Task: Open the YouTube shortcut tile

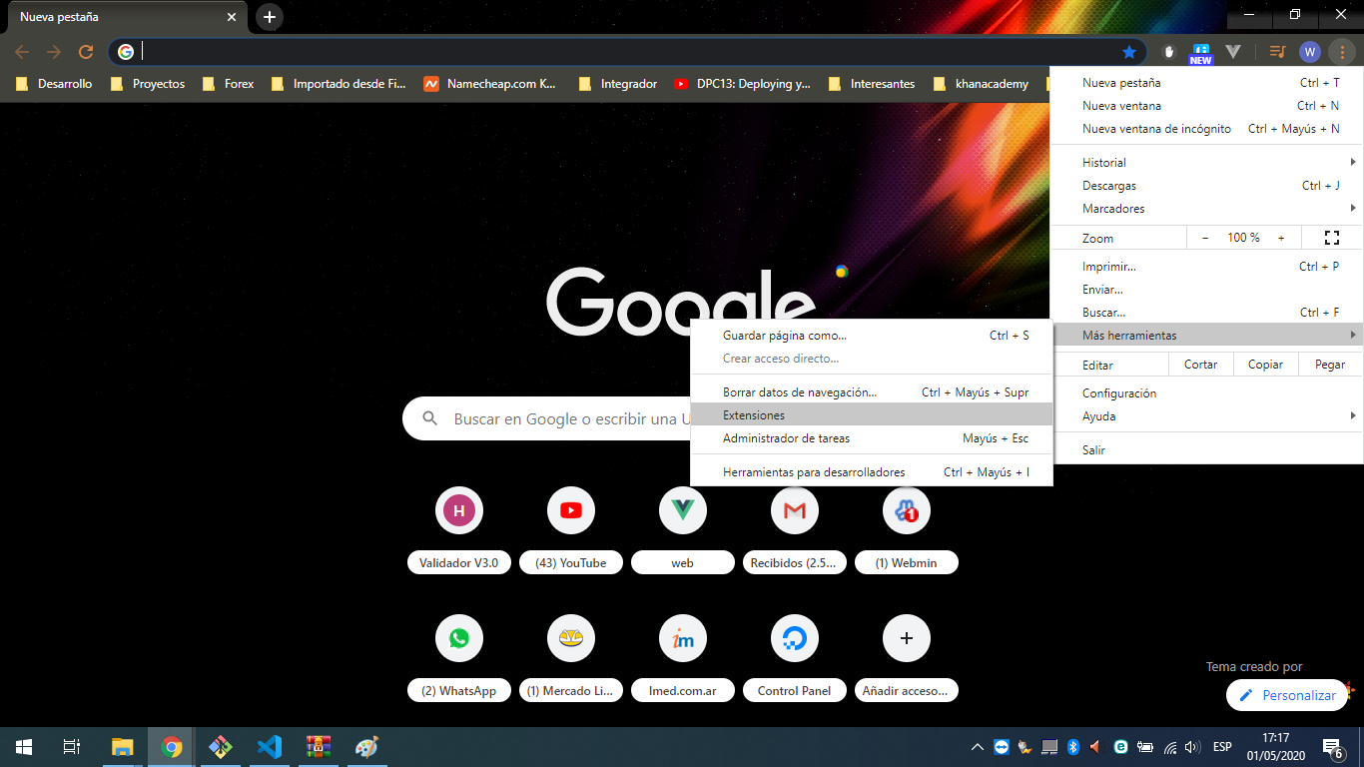Action: [x=570, y=510]
